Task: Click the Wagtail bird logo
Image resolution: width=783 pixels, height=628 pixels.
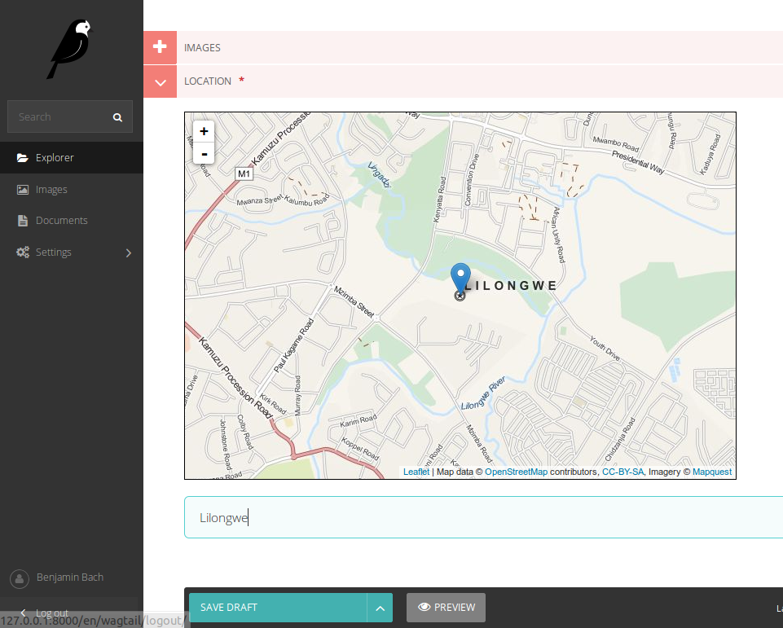Action: 71,49
